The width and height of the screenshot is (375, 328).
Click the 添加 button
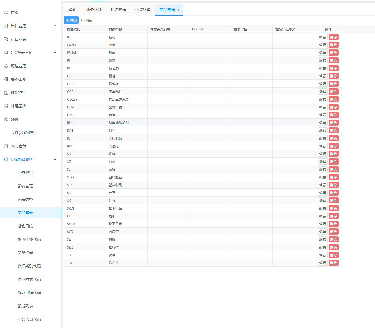point(71,20)
